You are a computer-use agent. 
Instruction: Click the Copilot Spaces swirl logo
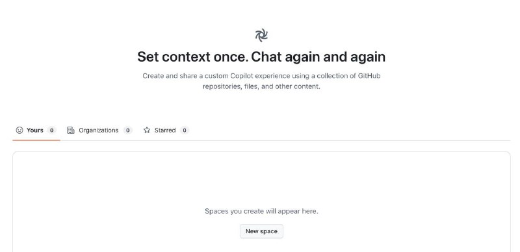click(x=261, y=35)
